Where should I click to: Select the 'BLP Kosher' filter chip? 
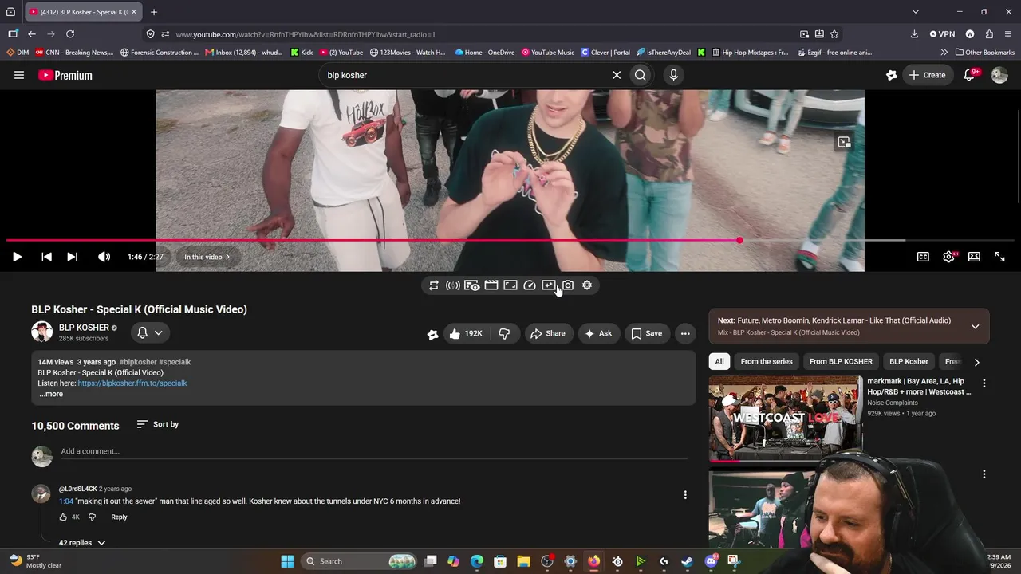pos(909,362)
